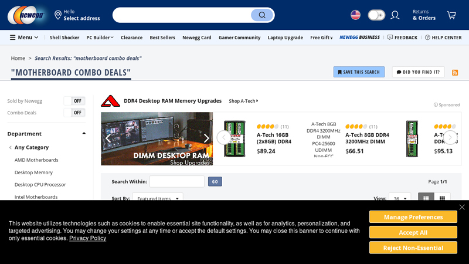Click Shop A-Tech link

(x=243, y=101)
